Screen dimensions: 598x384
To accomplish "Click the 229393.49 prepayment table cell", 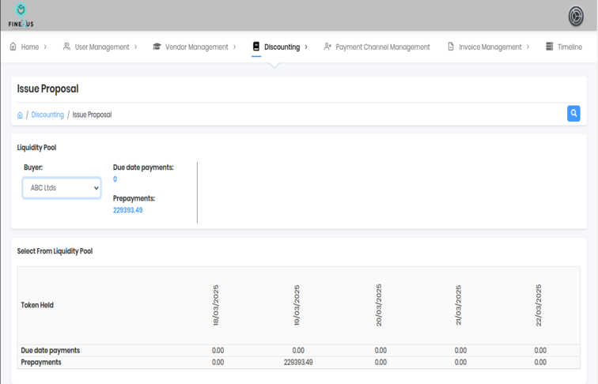I will click(x=298, y=363).
